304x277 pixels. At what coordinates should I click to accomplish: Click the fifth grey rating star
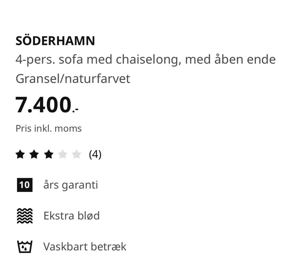click(x=77, y=154)
